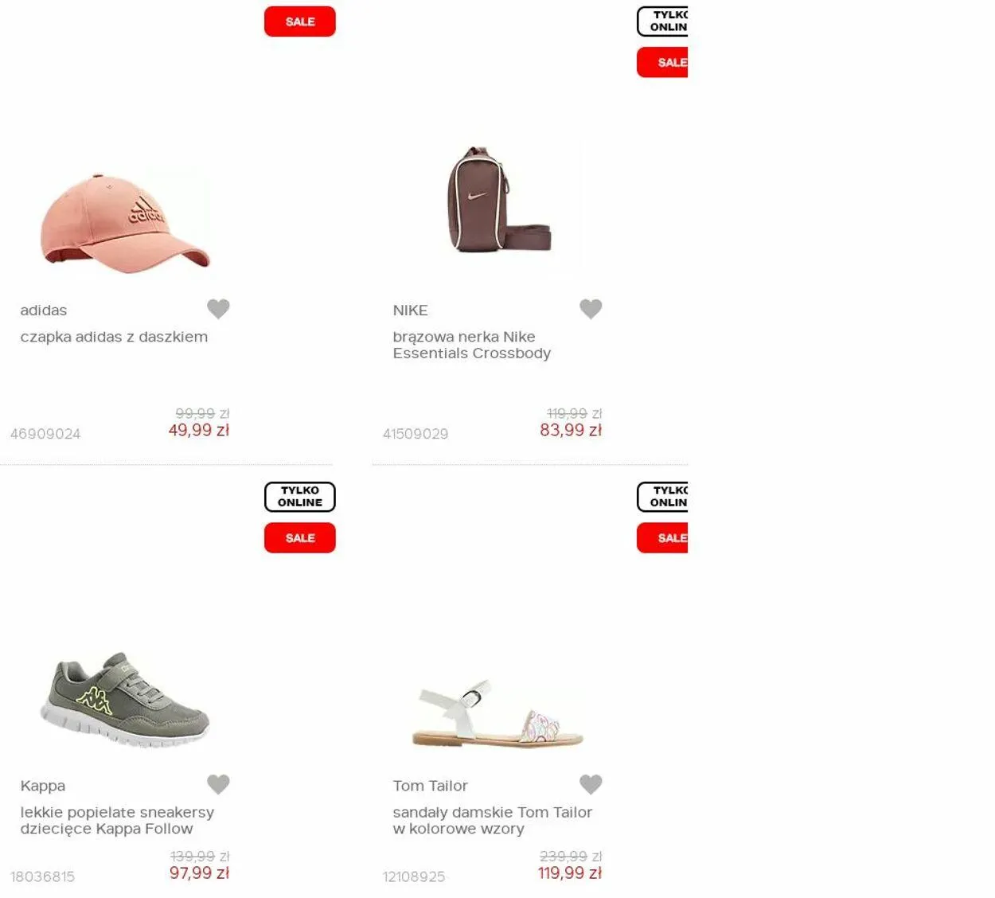Click SALE badge above Kappa sneakers
This screenshot has width=995, height=898.
(x=299, y=538)
